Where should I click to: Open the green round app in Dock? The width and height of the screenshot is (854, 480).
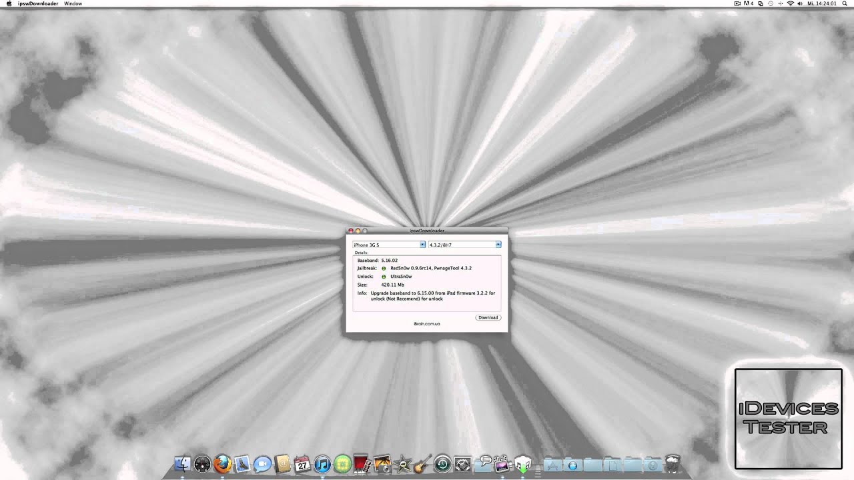342,464
